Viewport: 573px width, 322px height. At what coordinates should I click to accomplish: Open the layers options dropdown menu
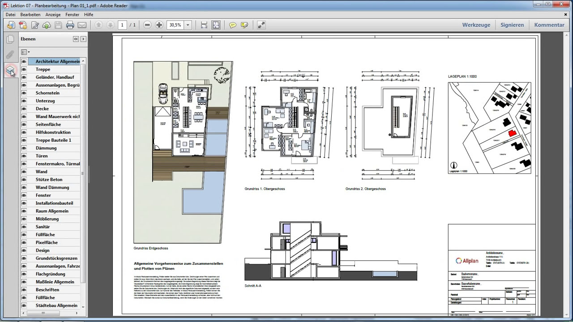(x=26, y=52)
